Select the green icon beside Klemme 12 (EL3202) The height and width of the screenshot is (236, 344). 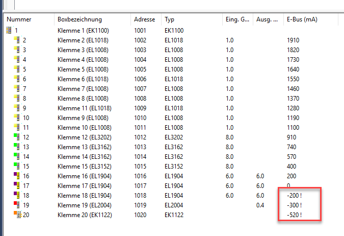tap(17, 137)
